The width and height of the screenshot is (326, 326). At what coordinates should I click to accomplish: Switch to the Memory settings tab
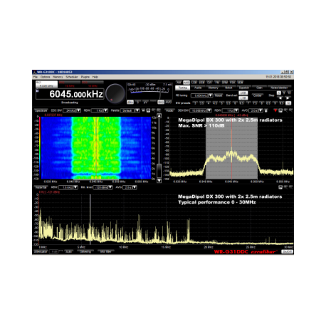click(x=214, y=88)
